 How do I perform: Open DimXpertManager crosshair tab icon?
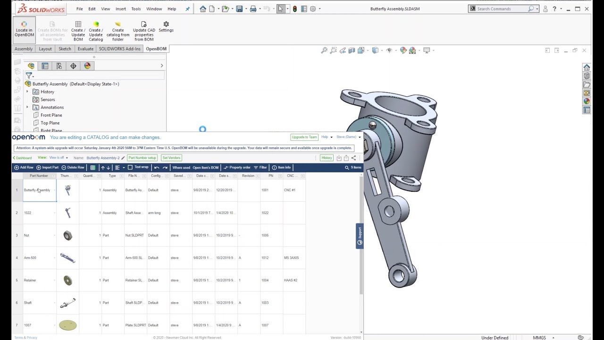pyautogui.click(x=73, y=66)
